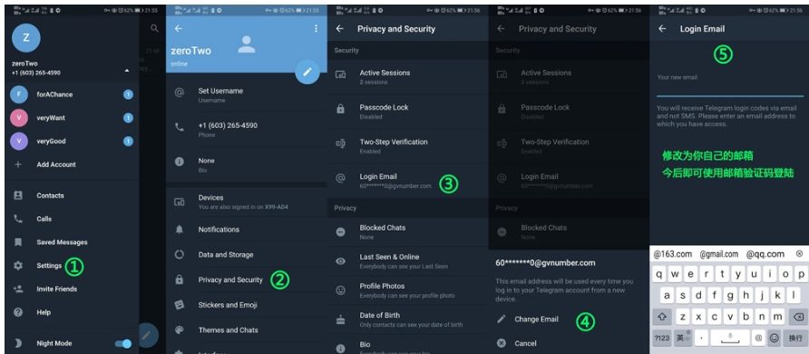Open Two-Step Verification marked Enabled
This screenshot has height=354, width=809.
click(x=407, y=146)
